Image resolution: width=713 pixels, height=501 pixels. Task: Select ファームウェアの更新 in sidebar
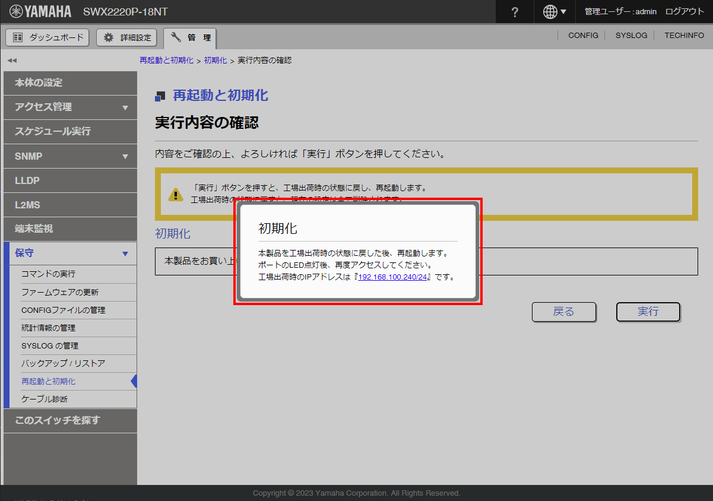coord(60,292)
